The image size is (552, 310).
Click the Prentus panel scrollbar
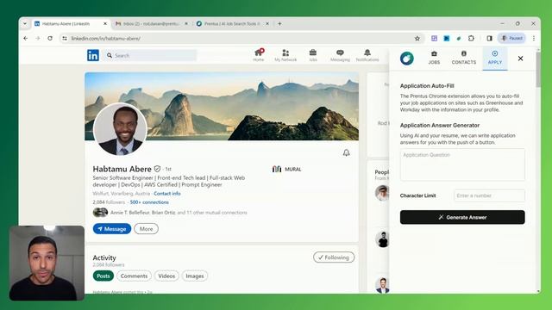coord(538,69)
